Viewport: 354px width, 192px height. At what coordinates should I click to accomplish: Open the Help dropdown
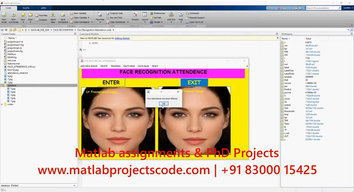click(181, 21)
